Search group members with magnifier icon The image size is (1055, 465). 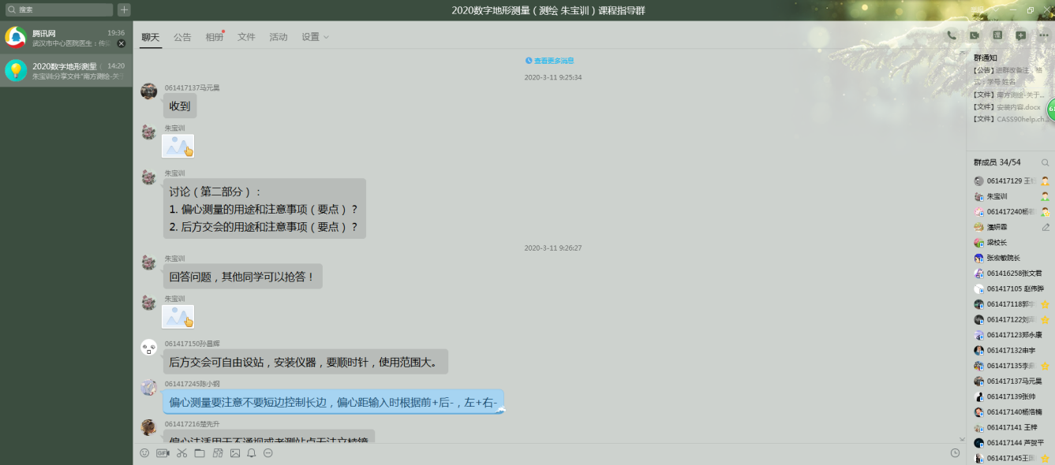click(x=1046, y=162)
